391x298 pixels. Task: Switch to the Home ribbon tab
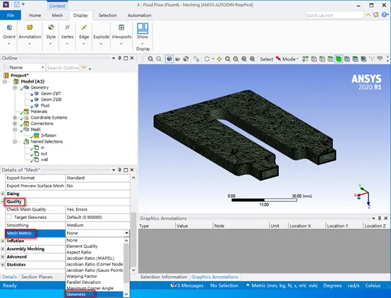[35, 16]
